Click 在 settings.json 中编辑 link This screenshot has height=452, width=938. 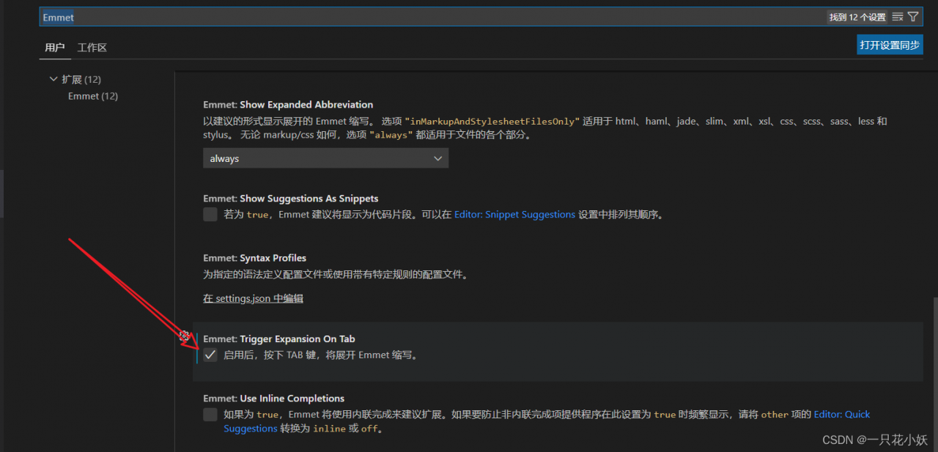253,299
